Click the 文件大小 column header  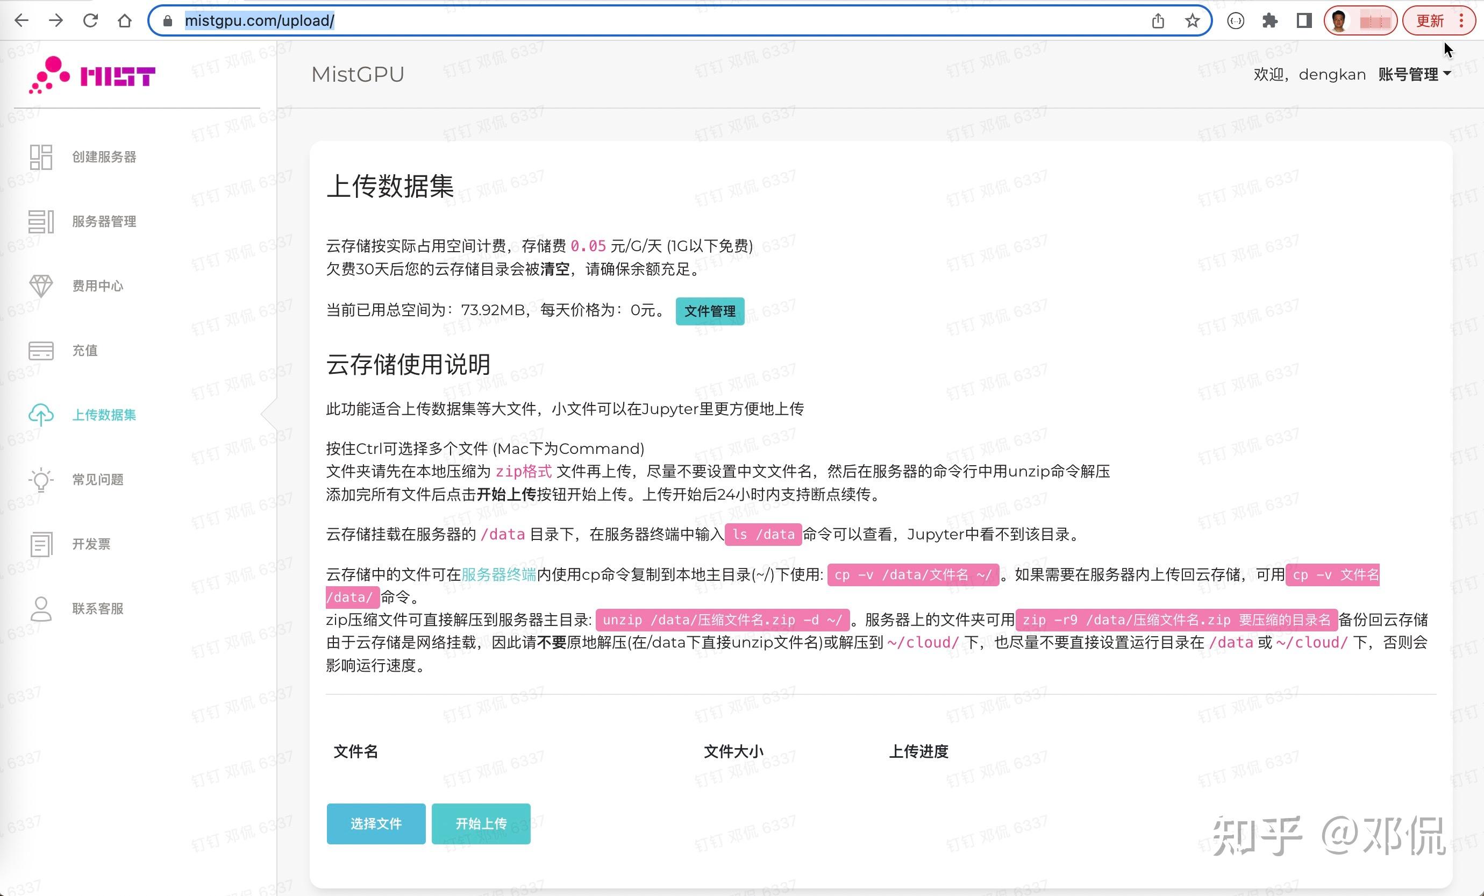(733, 751)
